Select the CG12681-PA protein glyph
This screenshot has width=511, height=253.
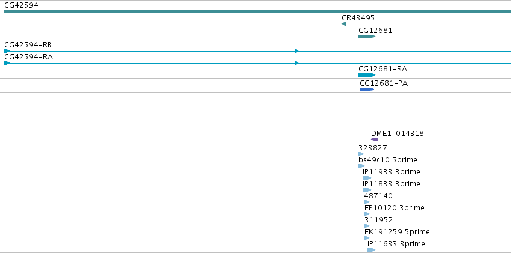367,89
